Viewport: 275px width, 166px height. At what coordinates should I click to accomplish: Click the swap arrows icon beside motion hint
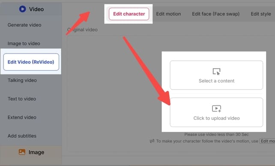(x=152, y=141)
